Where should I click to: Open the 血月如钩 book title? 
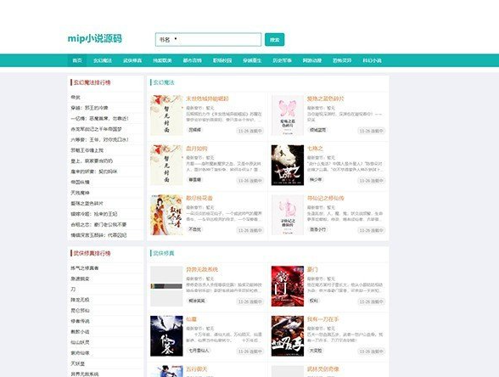pyautogui.click(x=197, y=149)
